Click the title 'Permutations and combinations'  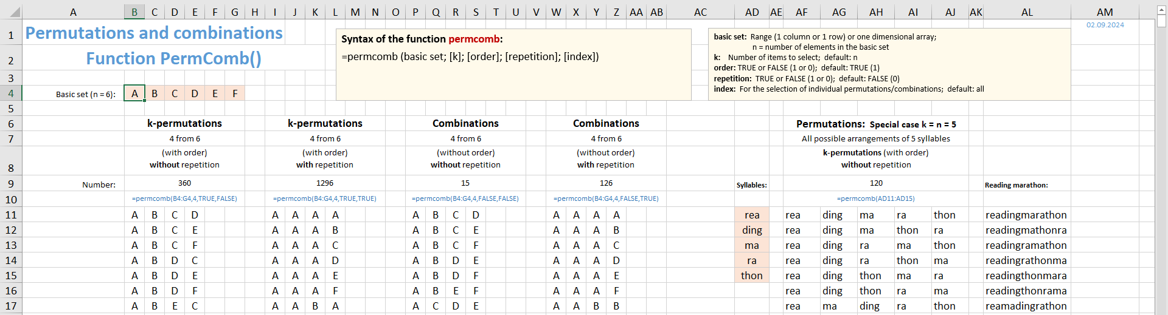click(x=154, y=33)
